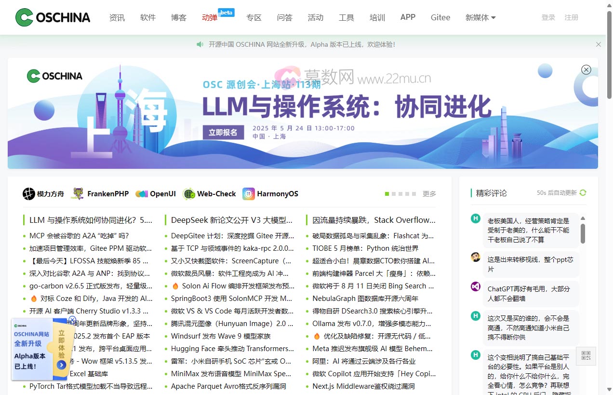Click the green refresh icon in 精彩评论
Image resolution: width=613 pixels, height=395 pixels.
tap(583, 193)
